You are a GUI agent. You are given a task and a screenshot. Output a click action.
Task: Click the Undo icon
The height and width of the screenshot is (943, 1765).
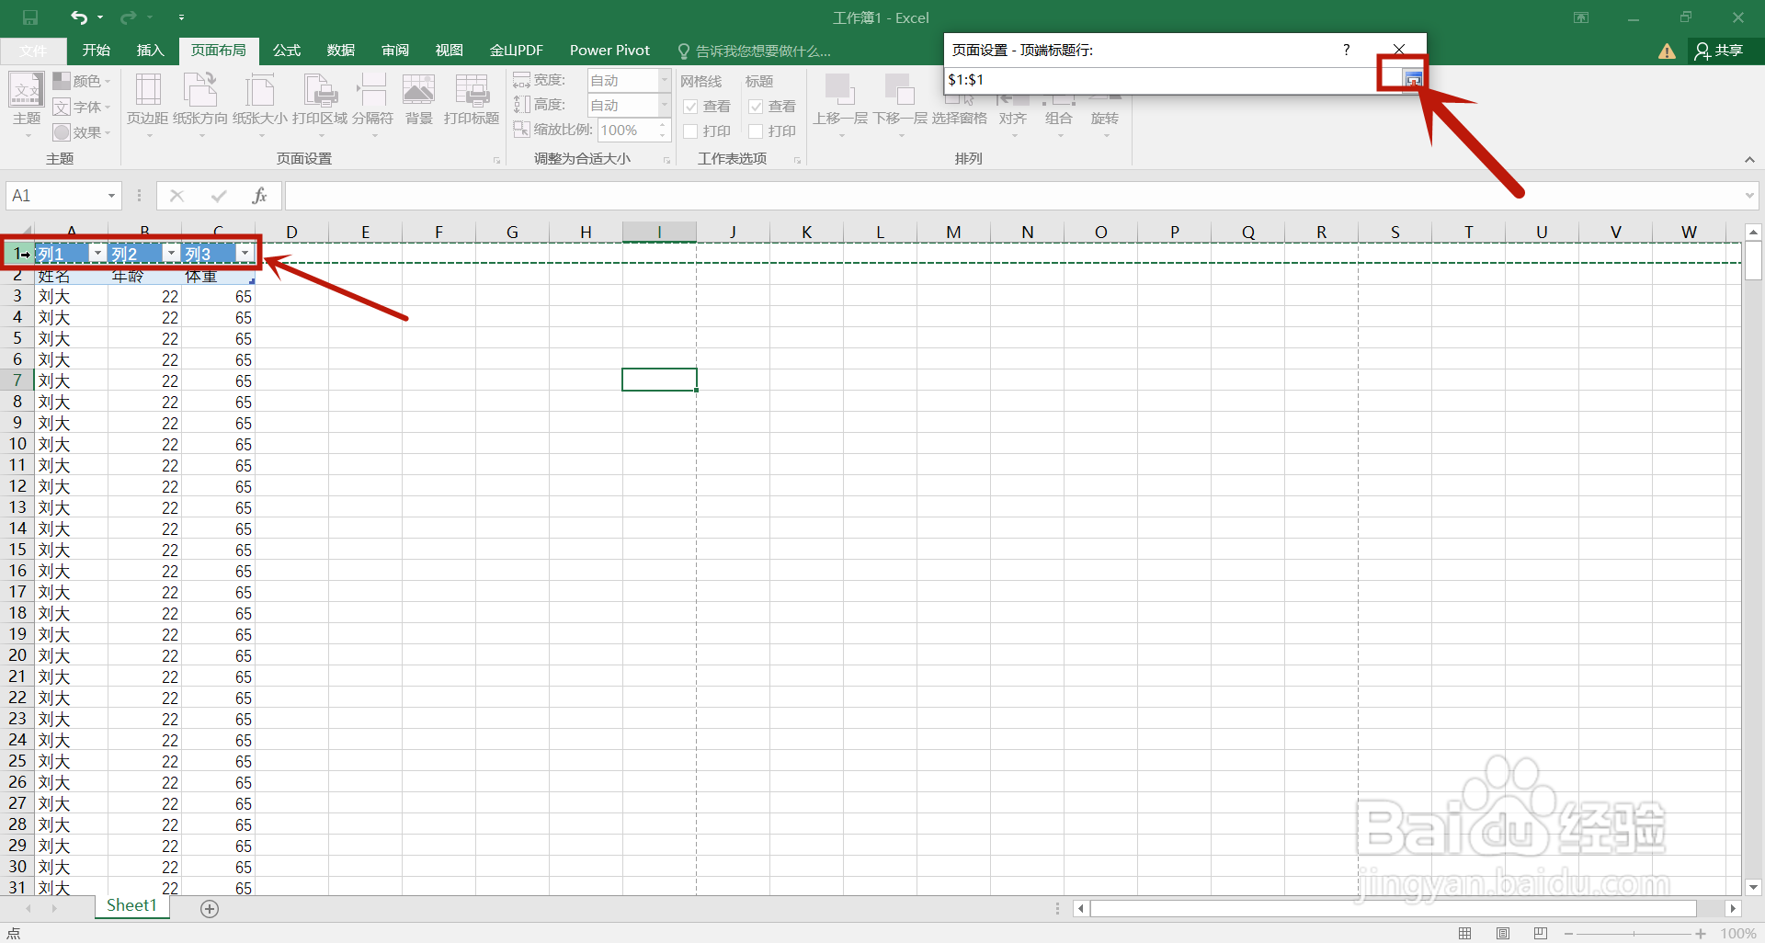pos(80,17)
